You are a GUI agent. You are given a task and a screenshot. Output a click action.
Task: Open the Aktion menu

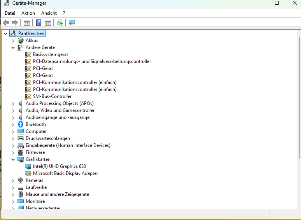click(x=28, y=13)
